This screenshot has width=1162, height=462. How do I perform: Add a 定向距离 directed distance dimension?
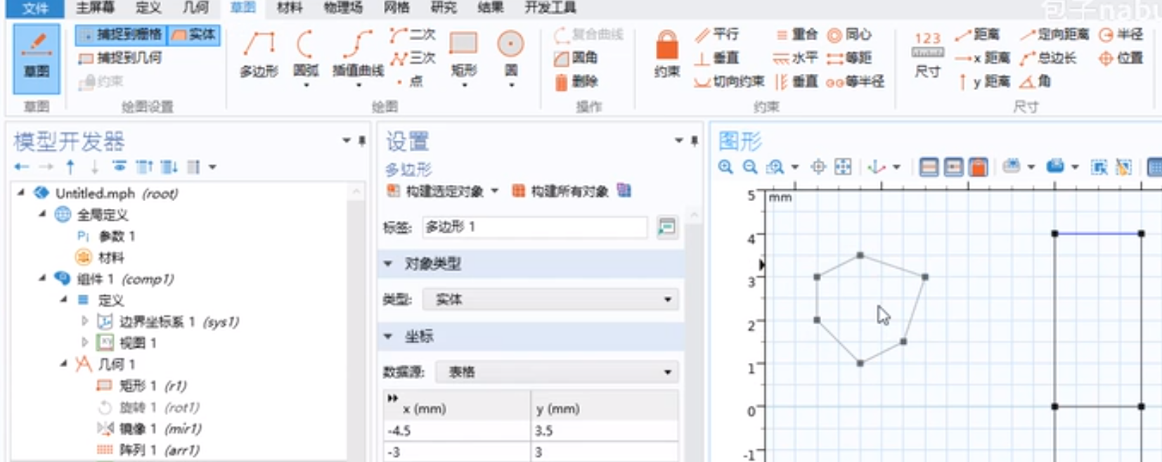pyautogui.click(x=1054, y=34)
